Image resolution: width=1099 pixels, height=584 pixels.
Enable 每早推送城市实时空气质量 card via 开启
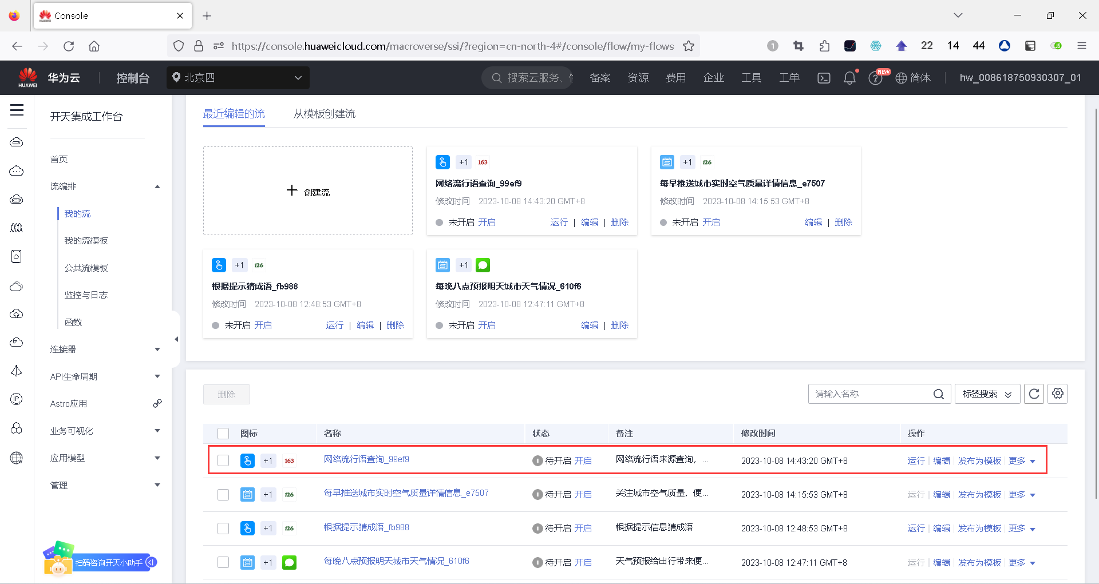coord(711,223)
